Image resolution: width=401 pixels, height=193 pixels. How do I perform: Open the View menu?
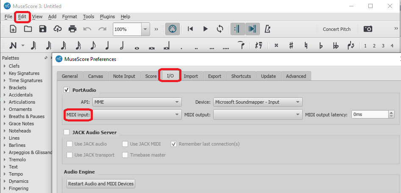(37, 17)
